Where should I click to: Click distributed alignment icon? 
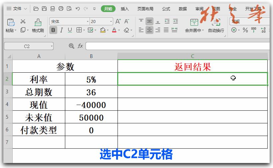(174, 30)
